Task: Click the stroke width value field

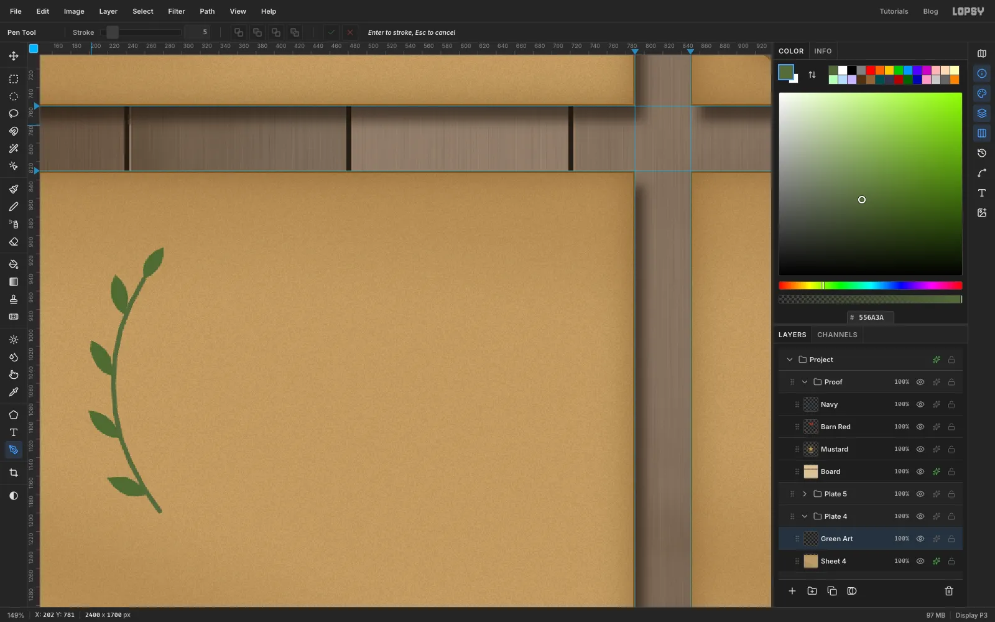Action: (x=197, y=32)
